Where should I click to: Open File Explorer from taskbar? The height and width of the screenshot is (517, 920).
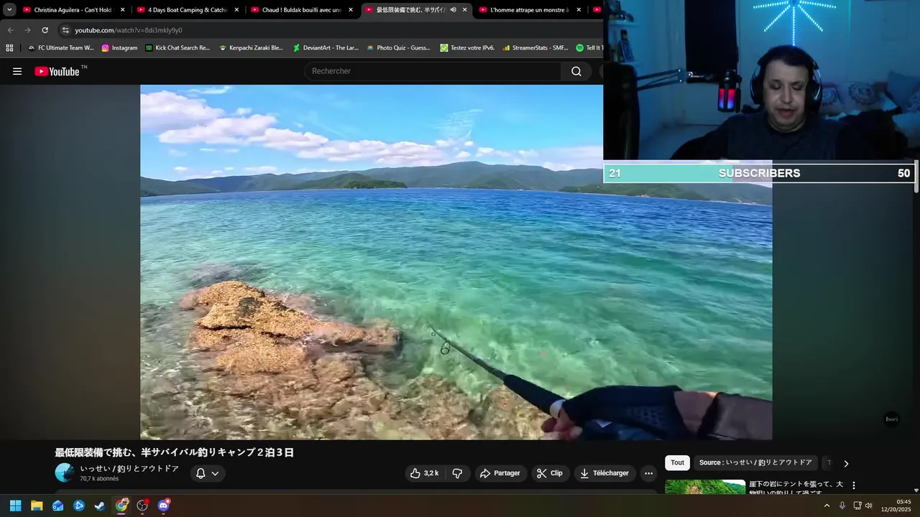pos(37,506)
